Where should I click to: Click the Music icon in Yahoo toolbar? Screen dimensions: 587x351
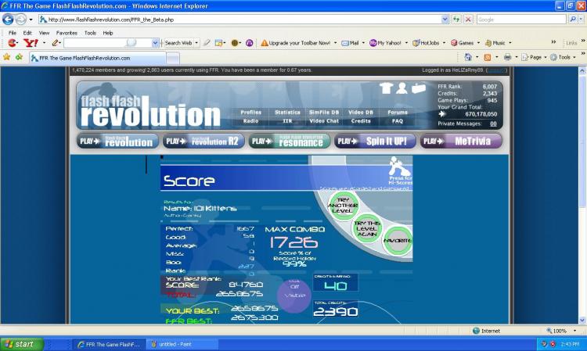[x=488, y=43]
